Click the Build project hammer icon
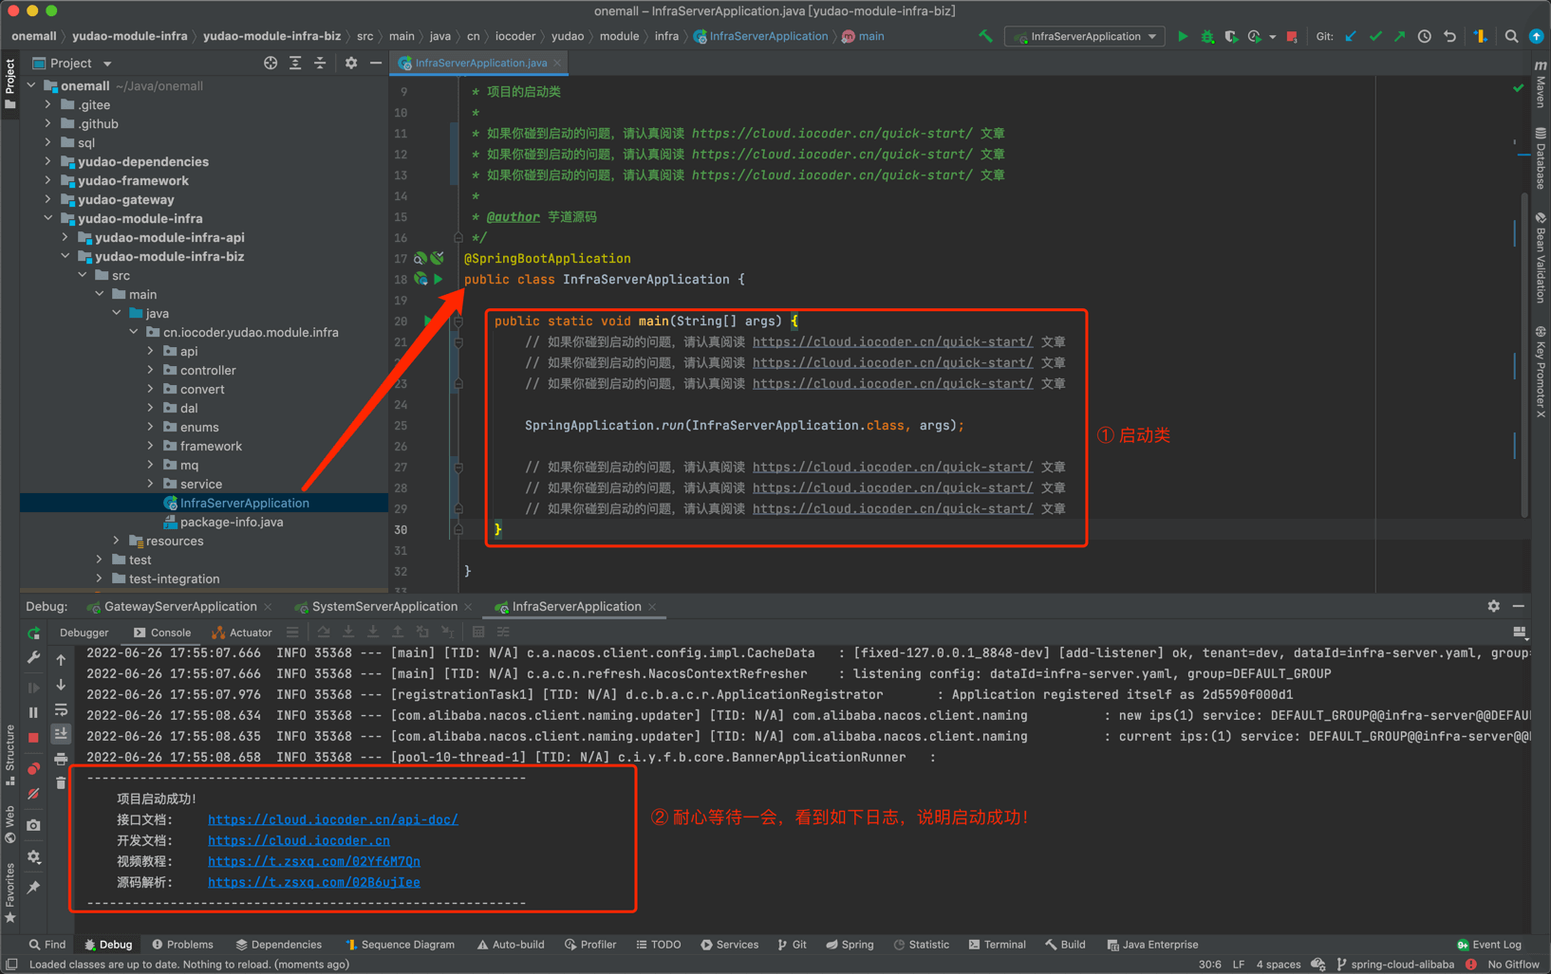 985,37
